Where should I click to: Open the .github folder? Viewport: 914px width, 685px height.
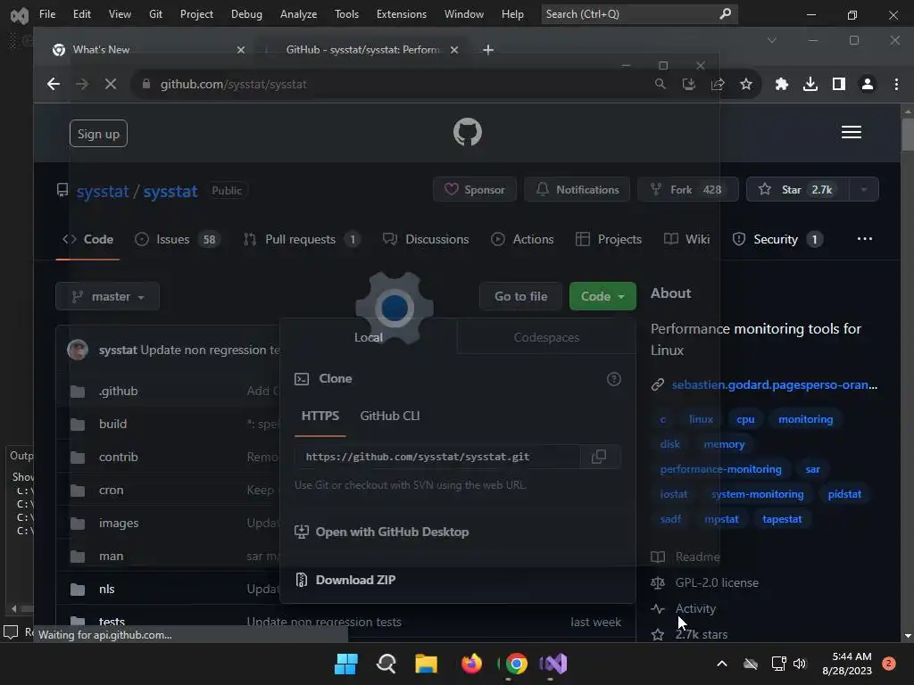click(119, 392)
